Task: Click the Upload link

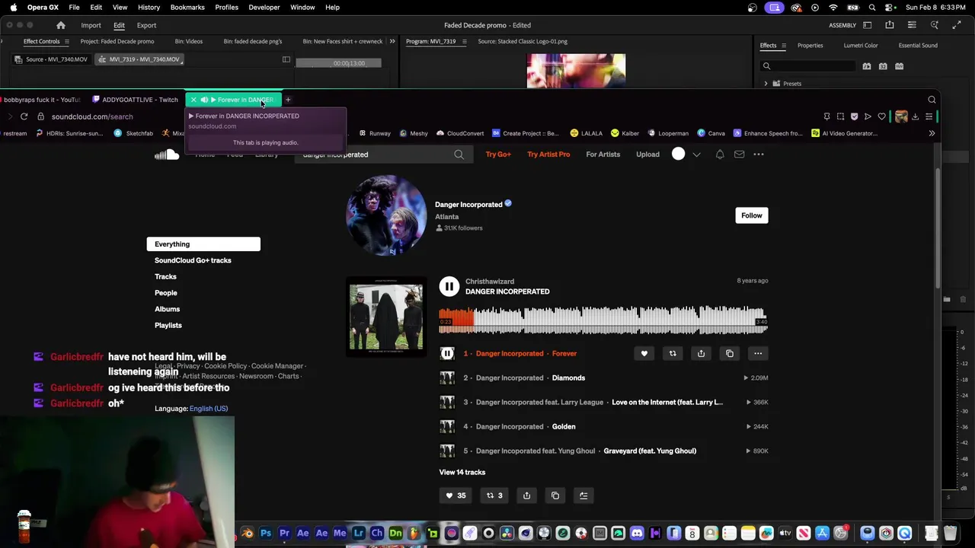Action: tap(647, 155)
